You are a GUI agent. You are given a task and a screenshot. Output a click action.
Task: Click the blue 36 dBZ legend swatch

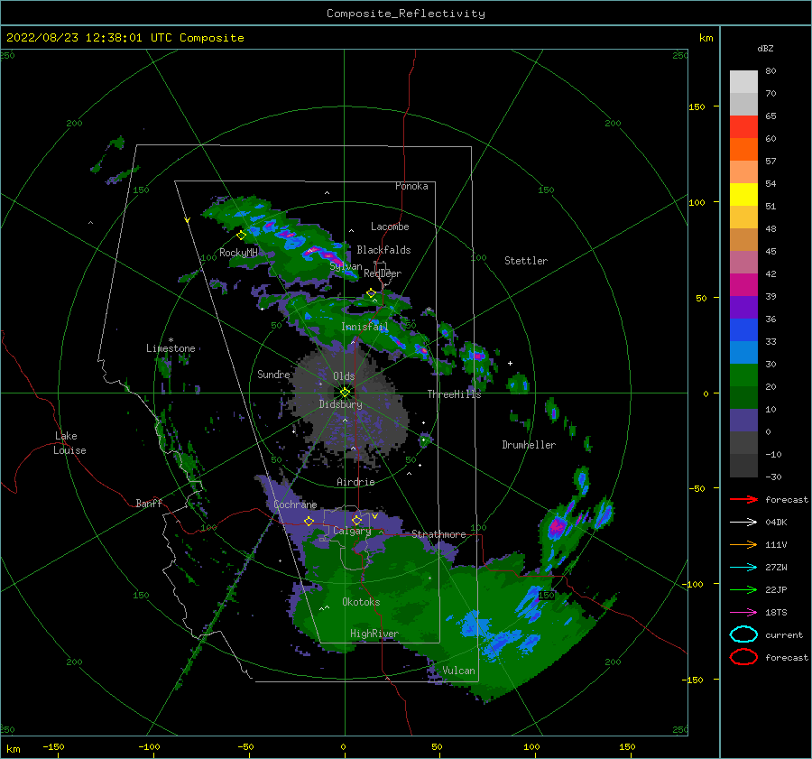pos(743,329)
